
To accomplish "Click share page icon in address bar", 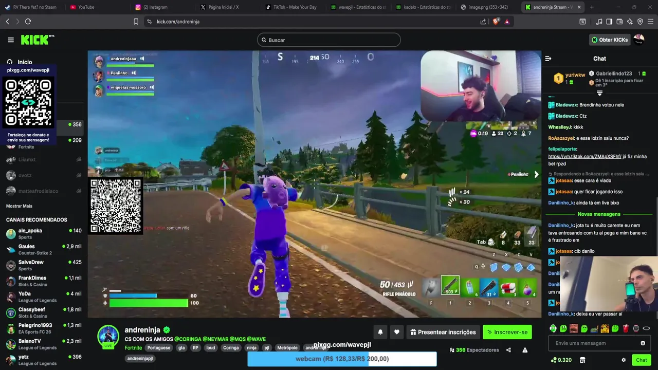I will click(x=483, y=22).
